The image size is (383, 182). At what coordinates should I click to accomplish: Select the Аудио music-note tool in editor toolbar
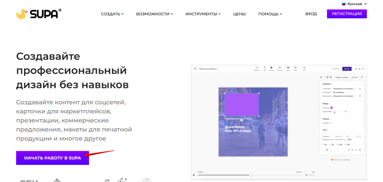(295, 68)
